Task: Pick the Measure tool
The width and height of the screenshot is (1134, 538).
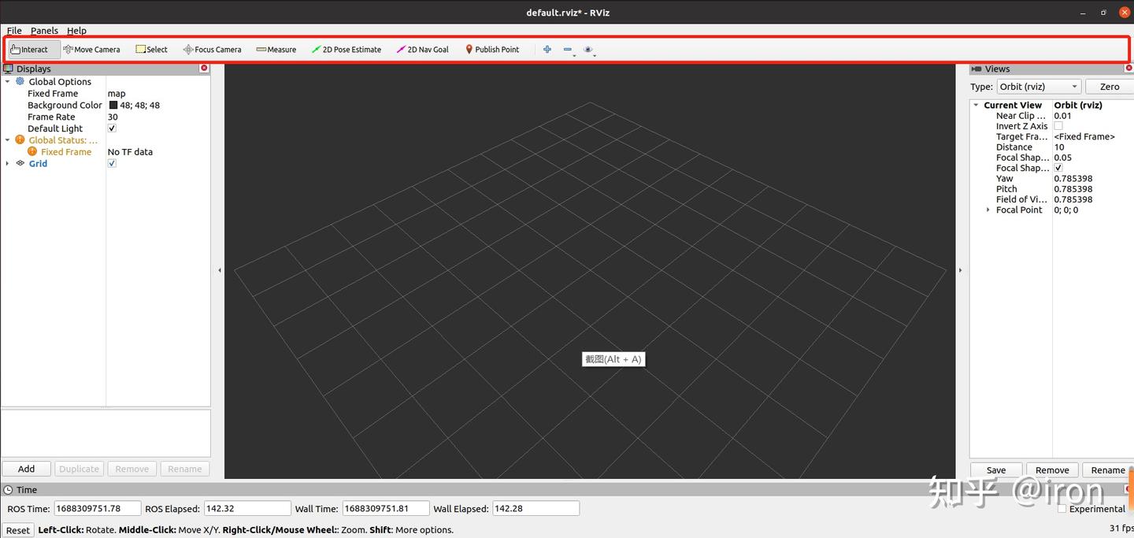Action: pyautogui.click(x=276, y=50)
